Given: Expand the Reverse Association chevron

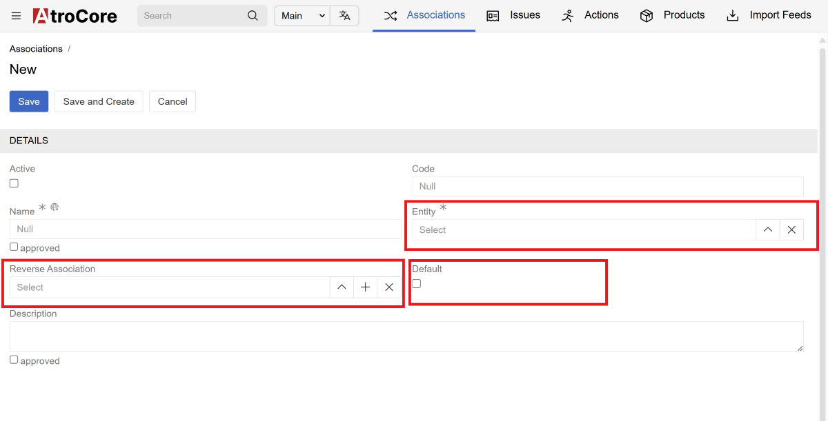Looking at the screenshot, I should tap(342, 287).
